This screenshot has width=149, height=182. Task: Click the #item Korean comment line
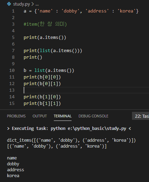pyautogui.click(x=45, y=24)
